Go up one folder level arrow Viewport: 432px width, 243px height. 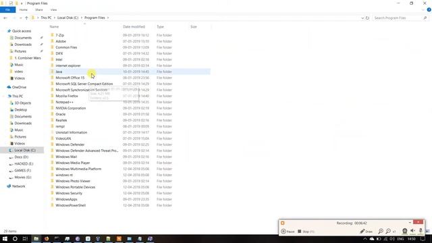coord(26,18)
